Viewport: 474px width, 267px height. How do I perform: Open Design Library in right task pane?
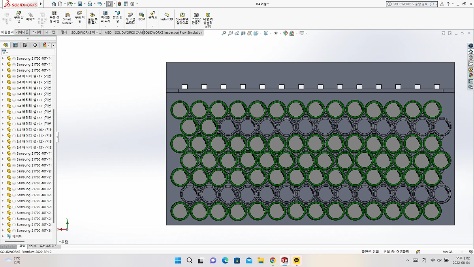(470, 57)
